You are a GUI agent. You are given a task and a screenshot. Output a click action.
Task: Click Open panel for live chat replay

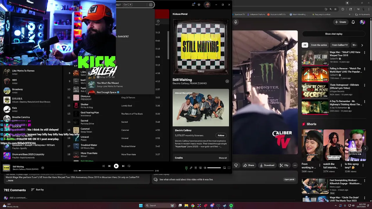click(x=289, y=179)
